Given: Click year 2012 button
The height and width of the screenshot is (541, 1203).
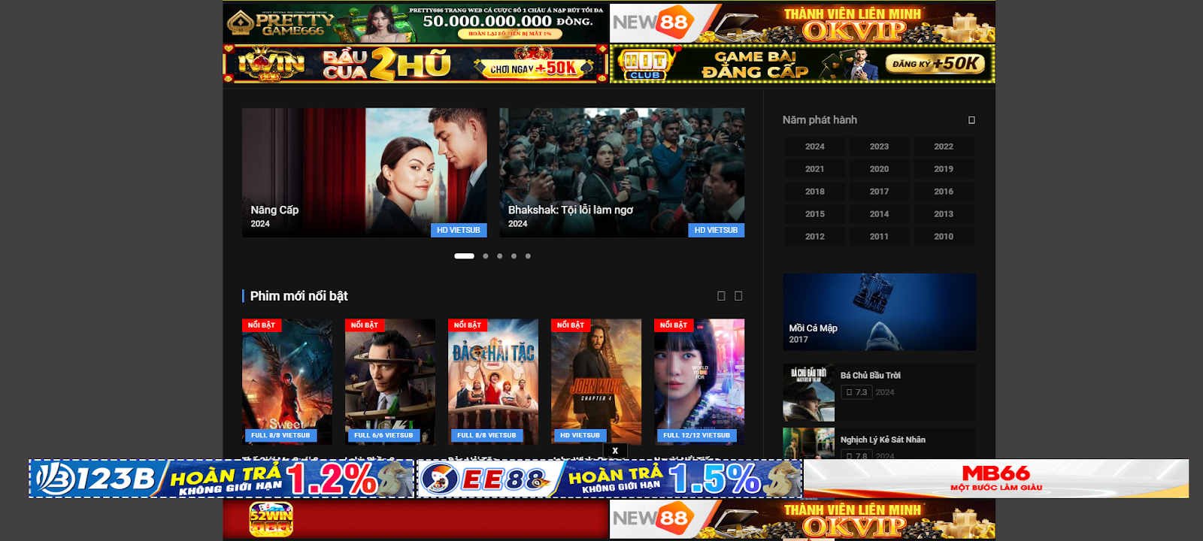Looking at the screenshot, I should (815, 237).
